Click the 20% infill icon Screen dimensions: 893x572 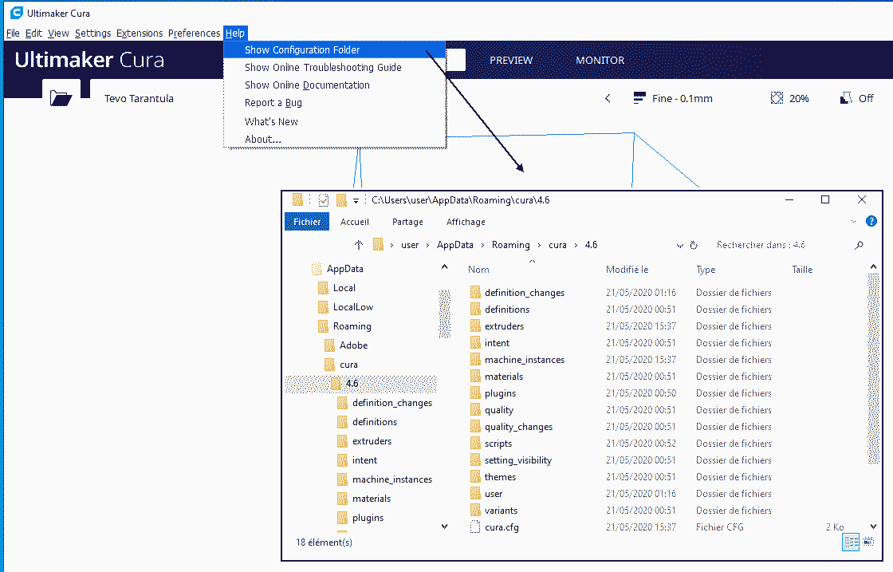[x=777, y=98]
